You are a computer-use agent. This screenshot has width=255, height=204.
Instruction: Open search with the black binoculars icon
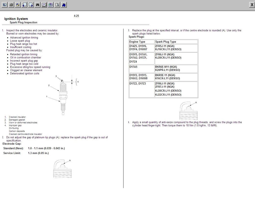[37, 5]
